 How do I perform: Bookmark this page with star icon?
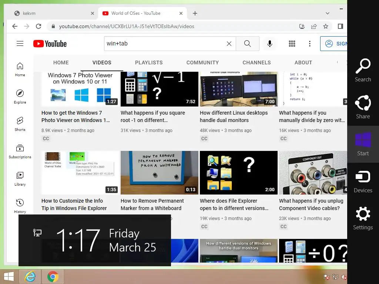pyautogui.click(x=326, y=26)
